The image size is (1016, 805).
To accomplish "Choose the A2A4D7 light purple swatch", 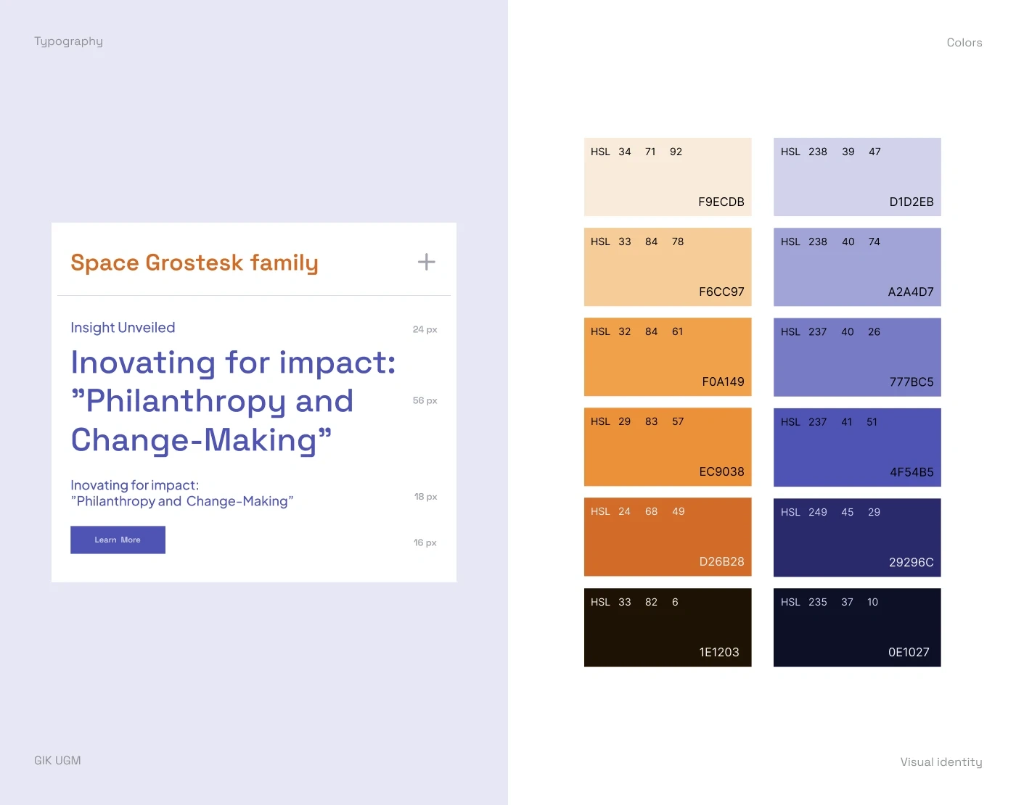I will [x=857, y=267].
